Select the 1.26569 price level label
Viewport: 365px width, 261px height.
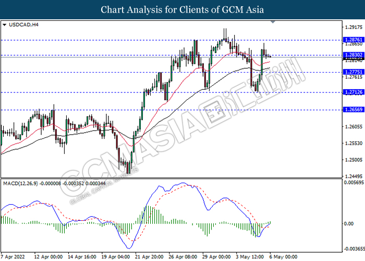click(354, 110)
